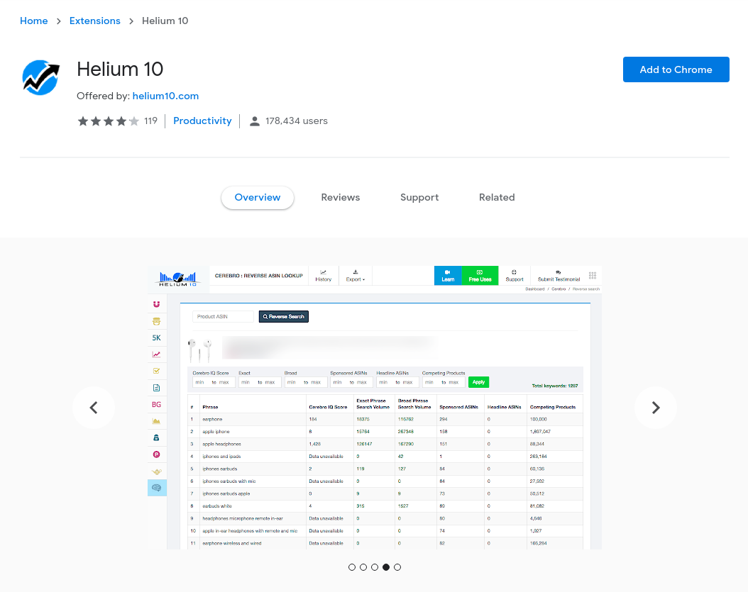Select the filled fourth carousel dot indicator
748x592 pixels.
click(x=386, y=567)
